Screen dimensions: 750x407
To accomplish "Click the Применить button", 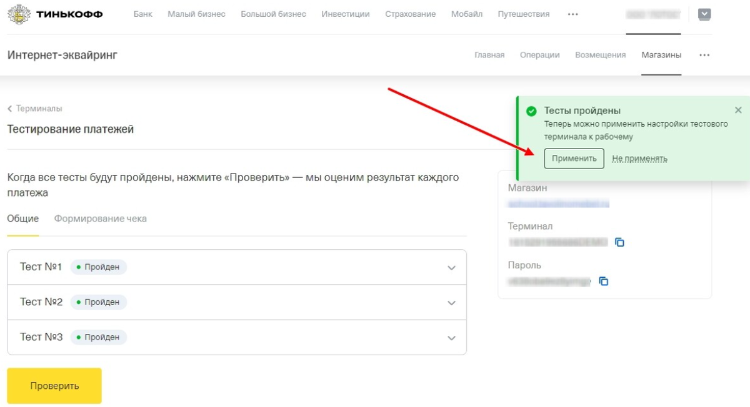I will click(x=574, y=159).
